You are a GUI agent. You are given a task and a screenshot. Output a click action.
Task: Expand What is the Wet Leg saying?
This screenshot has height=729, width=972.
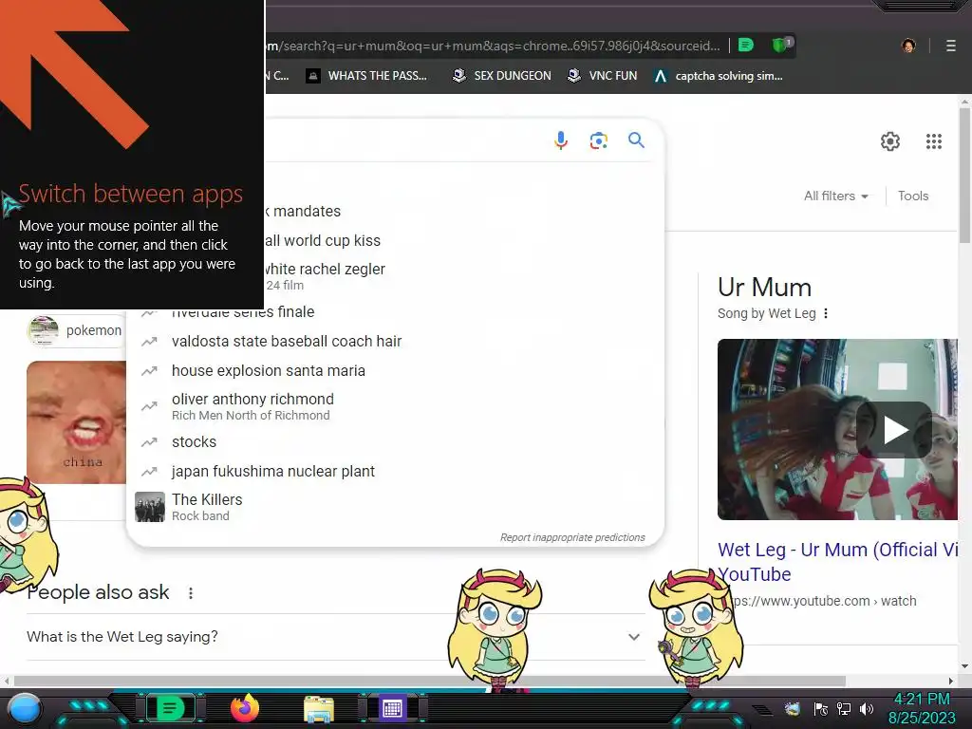click(336, 637)
